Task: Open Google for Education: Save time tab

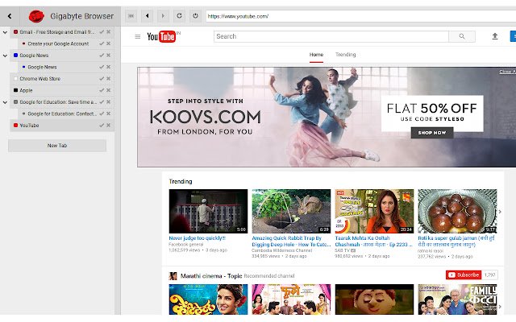Action: point(58,102)
